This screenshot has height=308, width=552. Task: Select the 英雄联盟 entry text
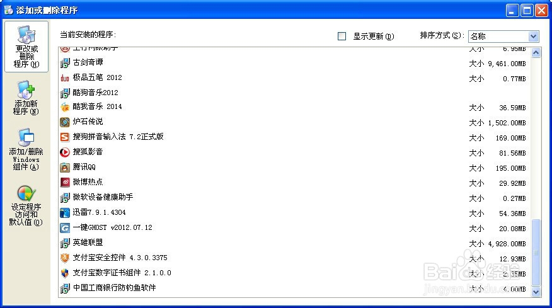[88, 242]
